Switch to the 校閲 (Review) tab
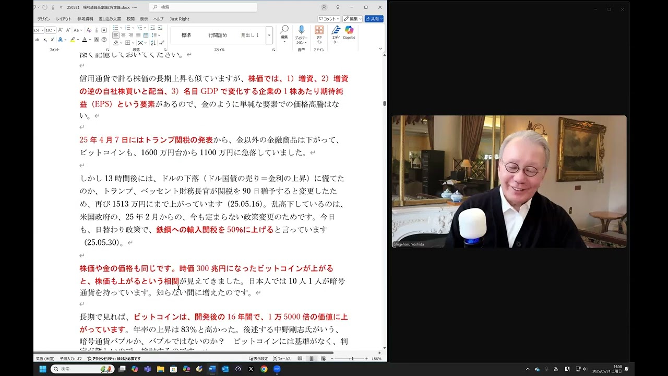Image resolution: width=668 pixels, height=376 pixels. click(x=130, y=19)
